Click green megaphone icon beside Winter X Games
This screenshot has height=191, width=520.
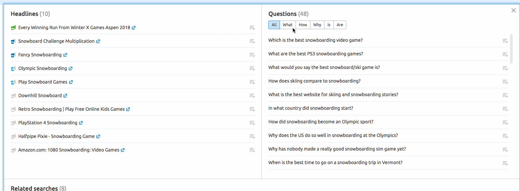click(13, 28)
